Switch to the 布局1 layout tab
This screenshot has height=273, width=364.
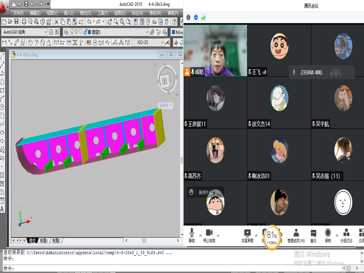pos(43,240)
